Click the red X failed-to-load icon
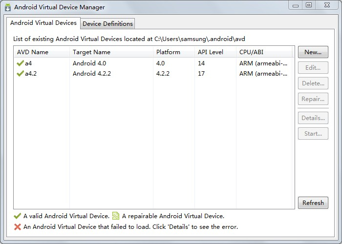The width and height of the screenshot is (342, 244). (x=18, y=227)
